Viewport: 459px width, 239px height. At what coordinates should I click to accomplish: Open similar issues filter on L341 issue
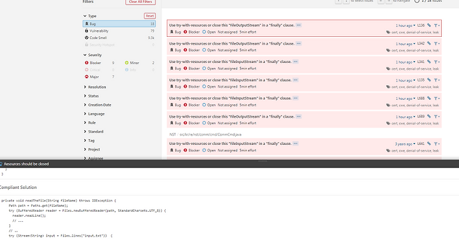pos(437,62)
